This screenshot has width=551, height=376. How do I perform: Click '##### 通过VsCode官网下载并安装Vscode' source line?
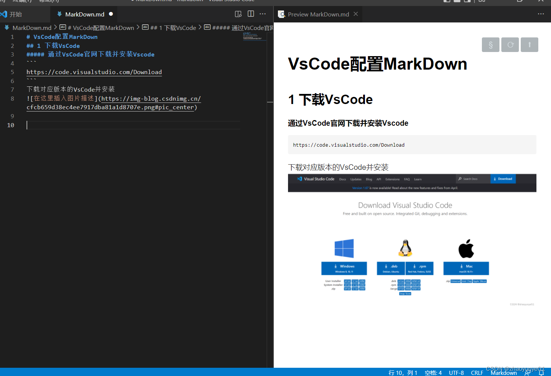click(x=90, y=54)
